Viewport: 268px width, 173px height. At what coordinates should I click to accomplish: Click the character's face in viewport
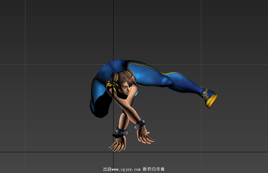coord(126,89)
